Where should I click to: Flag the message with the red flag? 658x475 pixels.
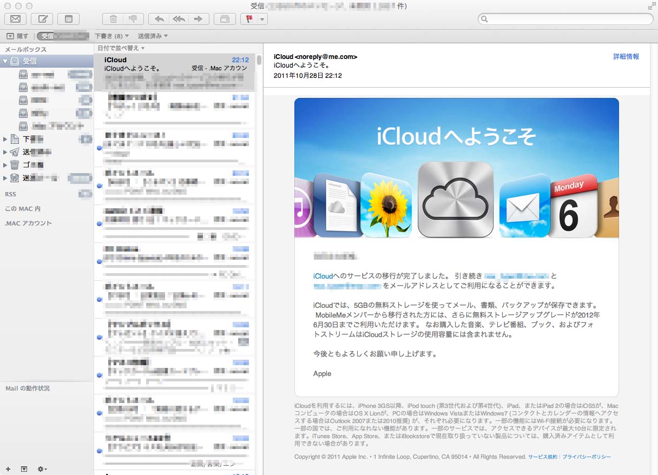(x=249, y=19)
